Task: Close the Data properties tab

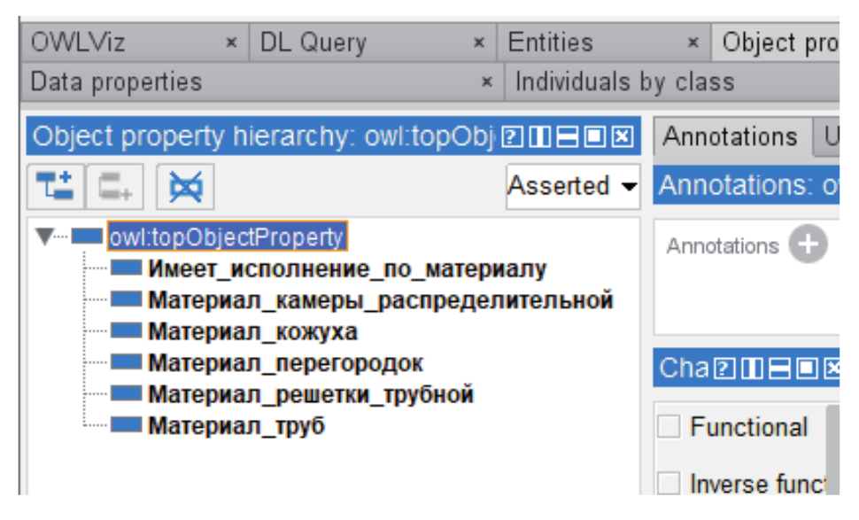Action: 486,82
